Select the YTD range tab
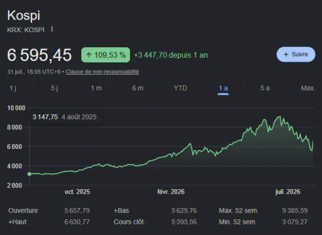322x235 pixels. pyautogui.click(x=180, y=88)
